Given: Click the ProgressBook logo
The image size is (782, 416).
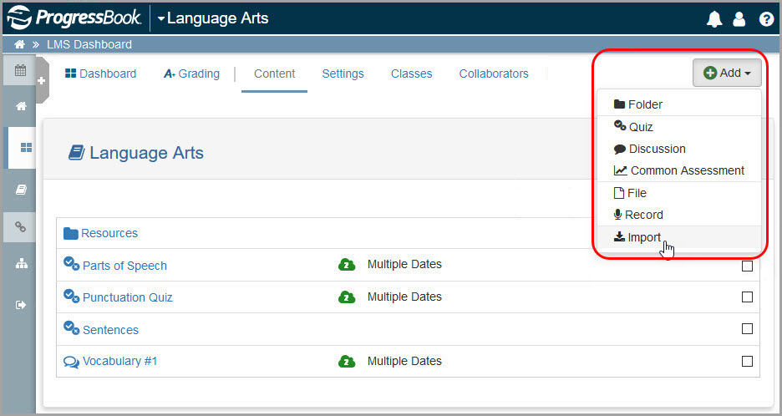Looking at the screenshot, I should 74,18.
